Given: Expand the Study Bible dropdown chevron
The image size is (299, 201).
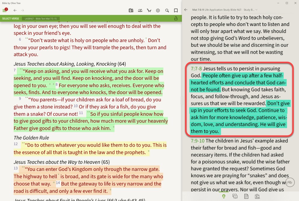Looking at the screenshot, I should pyautogui.click(x=257, y=10).
